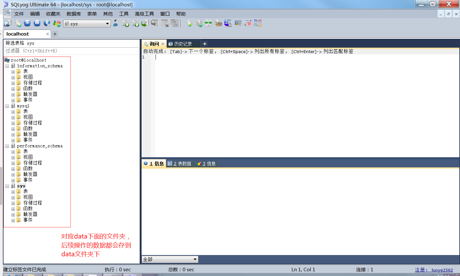Close the 询问 query tab
Image resolution: width=460 pixels, height=276 pixels.
tap(163, 44)
